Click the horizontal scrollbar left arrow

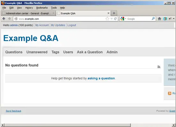coord(3,125)
